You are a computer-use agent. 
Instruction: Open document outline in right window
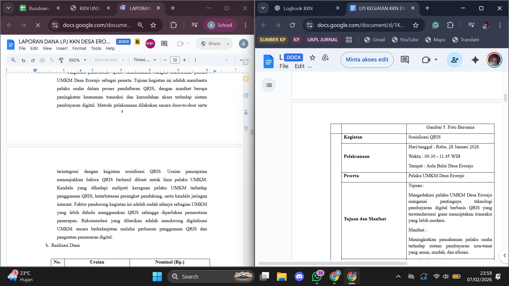[269, 85]
